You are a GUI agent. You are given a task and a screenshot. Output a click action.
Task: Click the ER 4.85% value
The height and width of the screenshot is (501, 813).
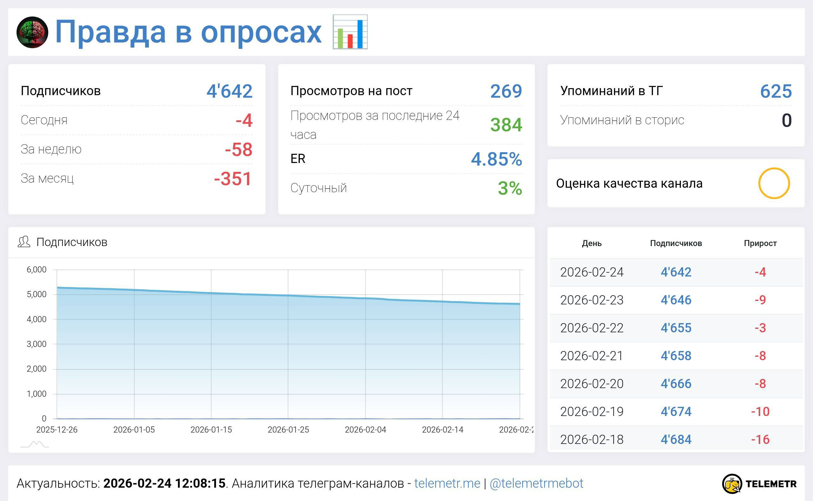coord(496,159)
